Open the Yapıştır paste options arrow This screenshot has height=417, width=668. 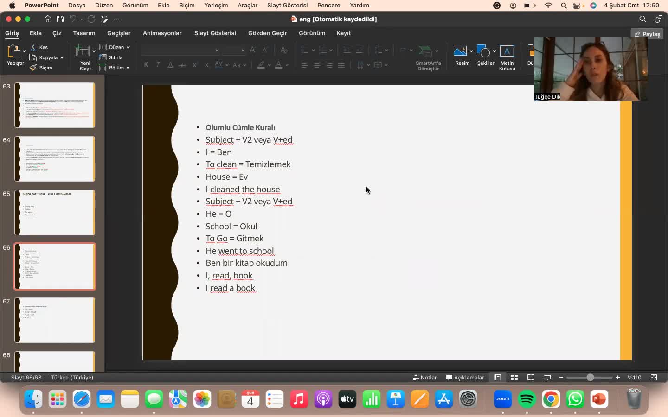click(24, 52)
